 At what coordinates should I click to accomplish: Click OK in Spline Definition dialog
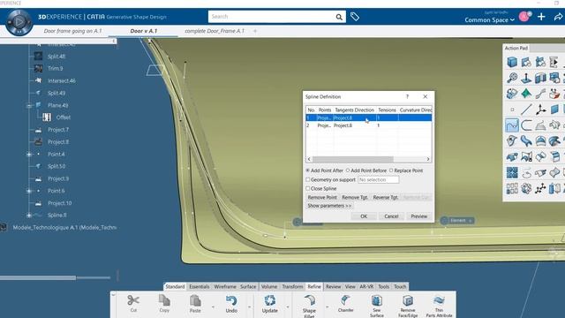click(x=364, y=216)
